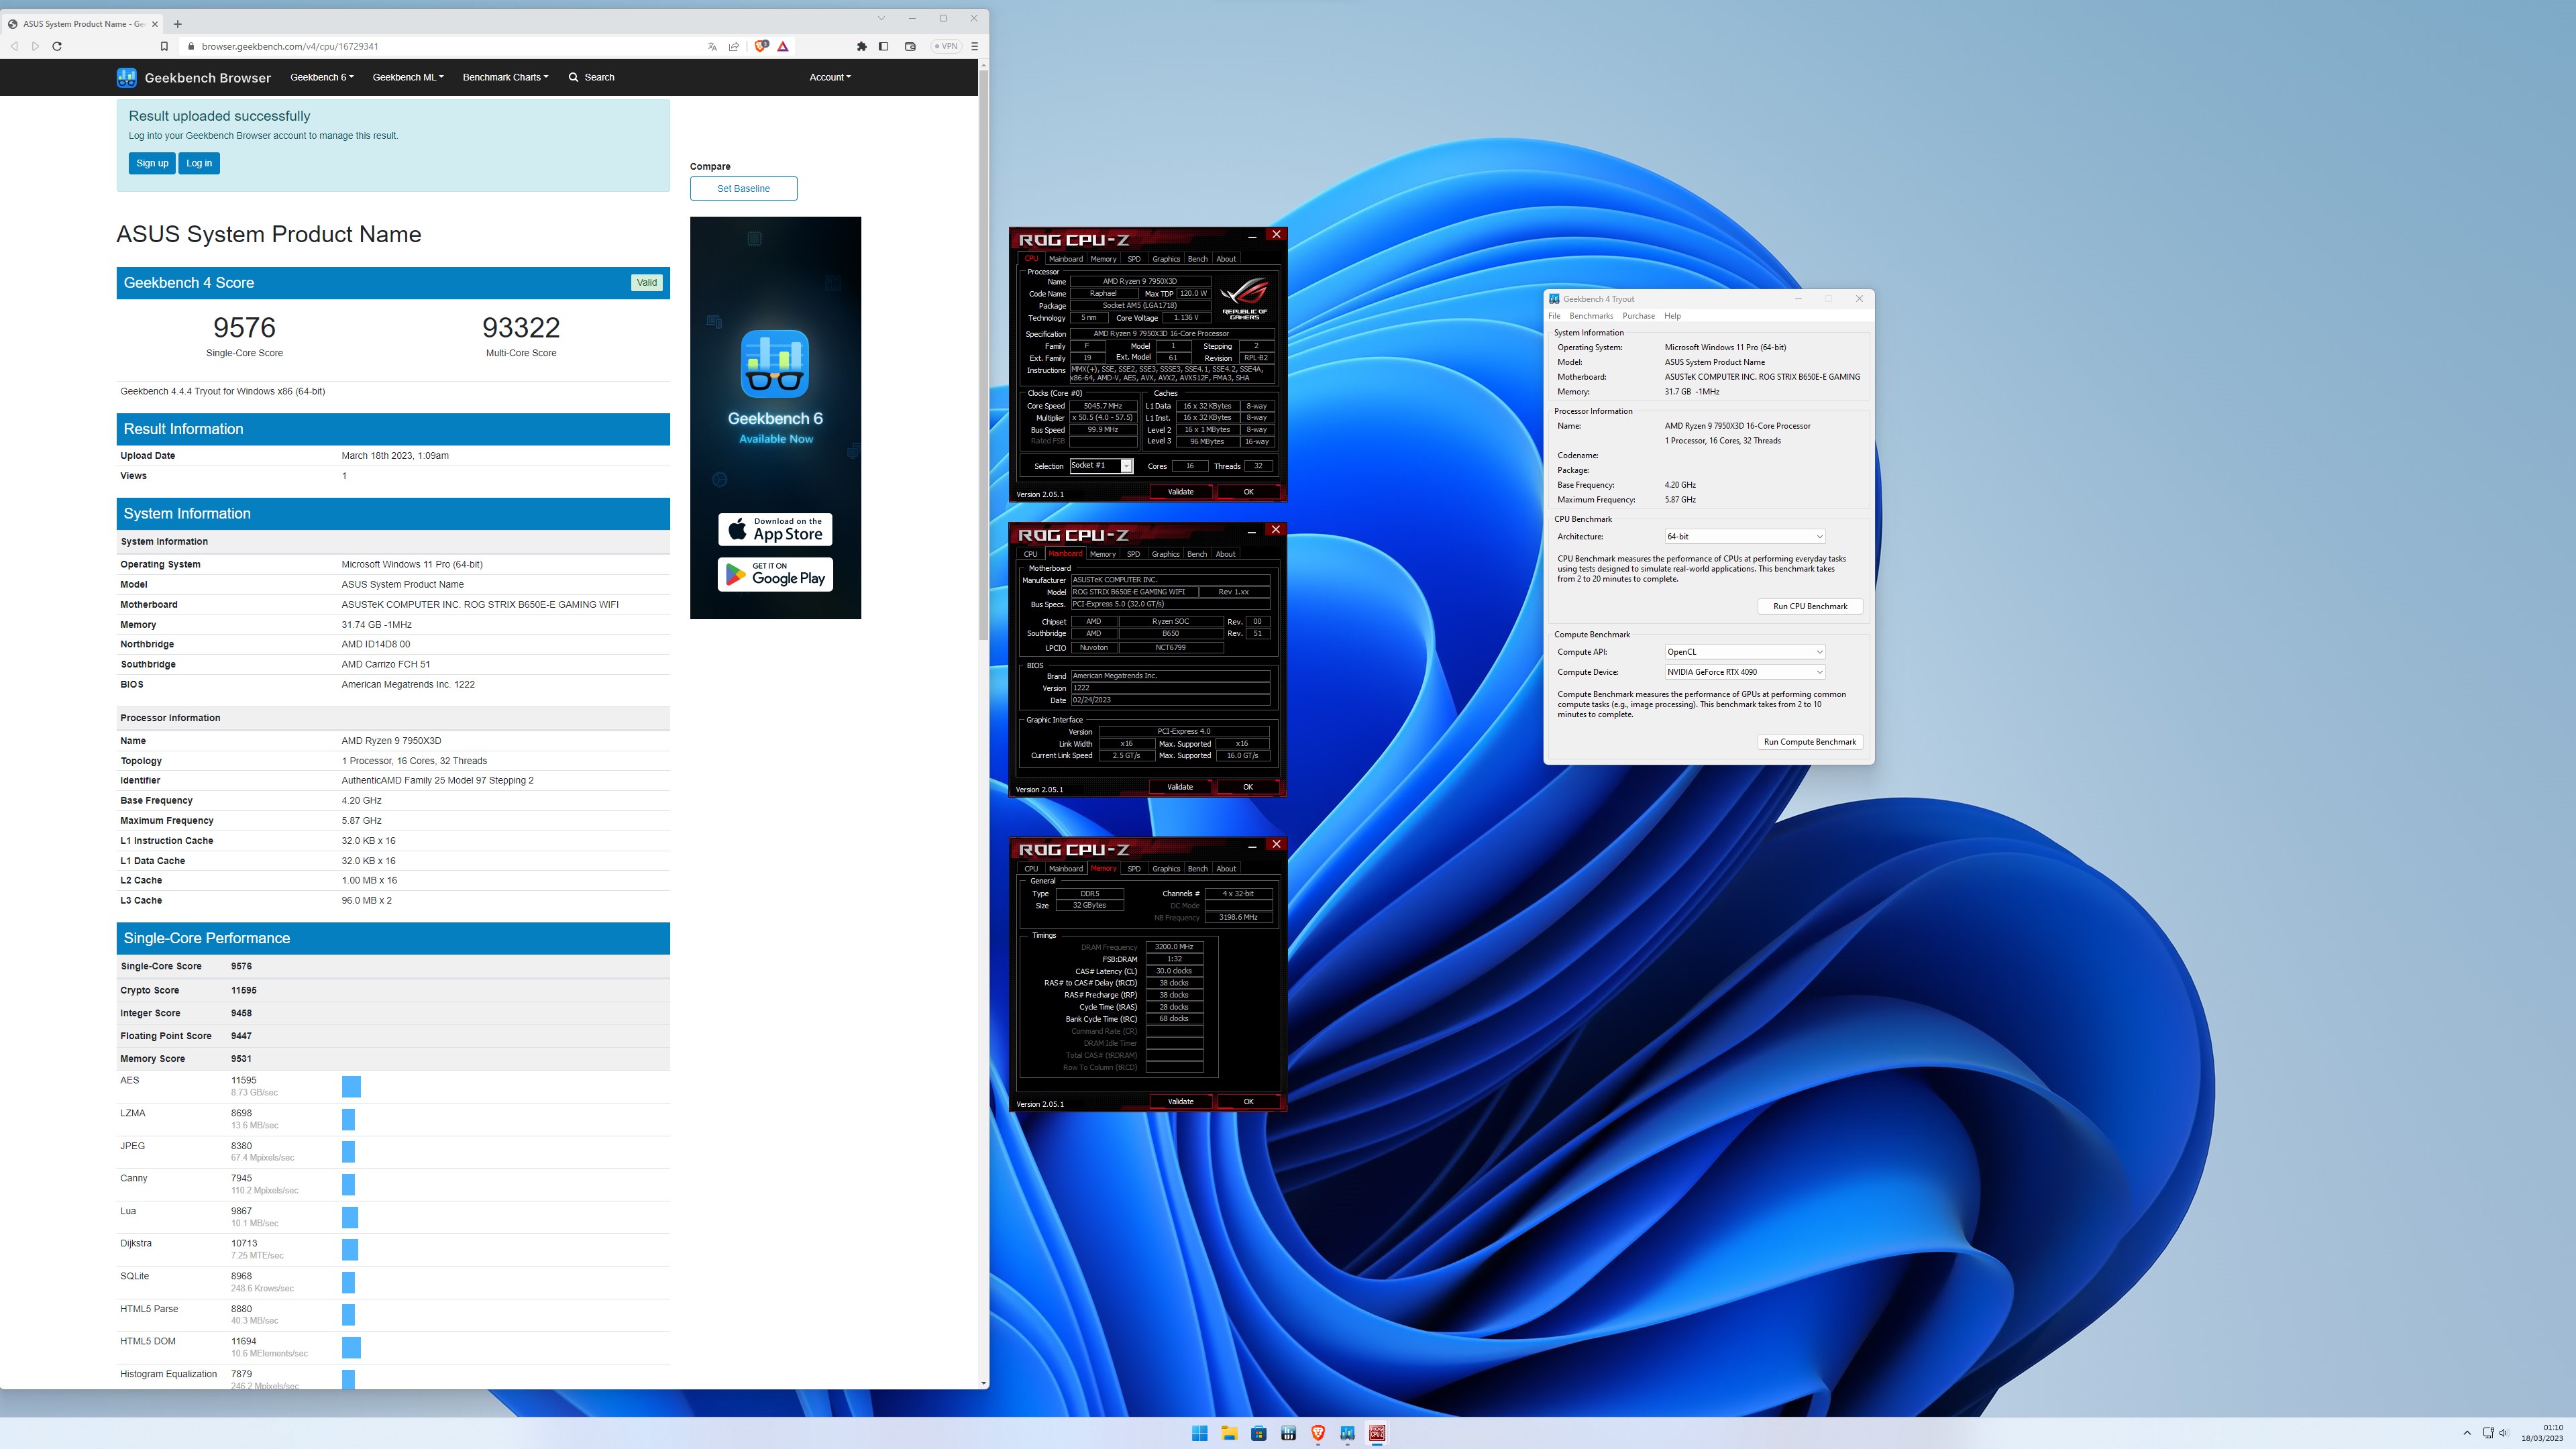Screen dimensions: 2576x1449
Task: Click Run CPU Benchmark button
Action: tap(1810, 607)
